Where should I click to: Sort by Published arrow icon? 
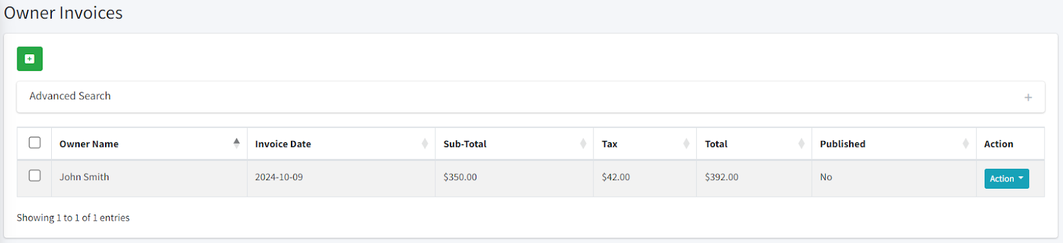pyautogui.click(x=965, y=144)
